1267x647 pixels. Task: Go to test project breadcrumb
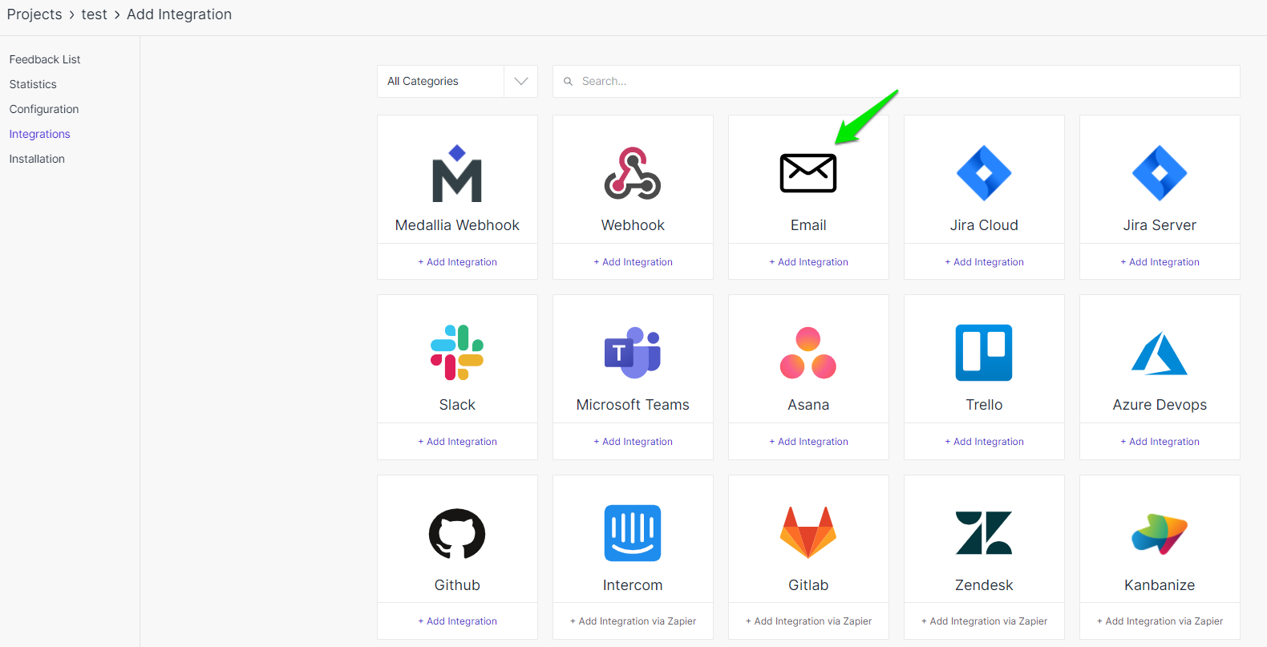click(94, 14)
